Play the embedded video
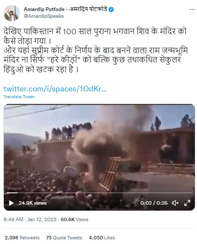This screenshot has height=244, width=197. pos(11,203)
